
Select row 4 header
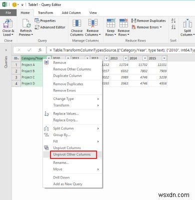pyautogui.click(x=16, y=83)
